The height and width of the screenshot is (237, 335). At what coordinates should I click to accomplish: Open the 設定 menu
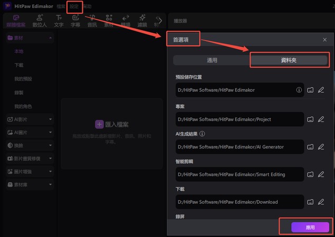click(x=74, y=6)
